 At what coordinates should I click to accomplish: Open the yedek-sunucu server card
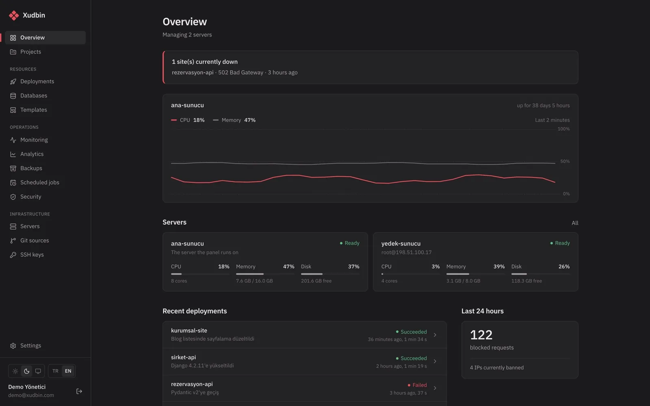pos(476,262)
